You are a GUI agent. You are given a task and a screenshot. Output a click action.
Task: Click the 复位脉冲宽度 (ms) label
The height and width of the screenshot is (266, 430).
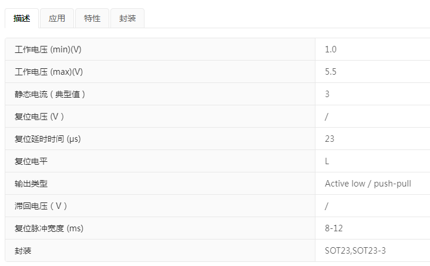pos(49,228)
